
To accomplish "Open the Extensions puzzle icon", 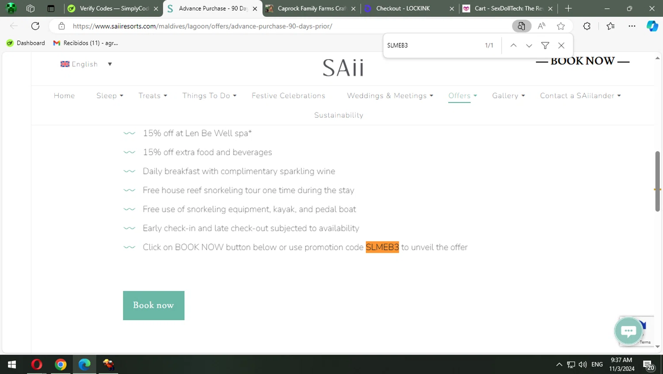I will [587, 26].
